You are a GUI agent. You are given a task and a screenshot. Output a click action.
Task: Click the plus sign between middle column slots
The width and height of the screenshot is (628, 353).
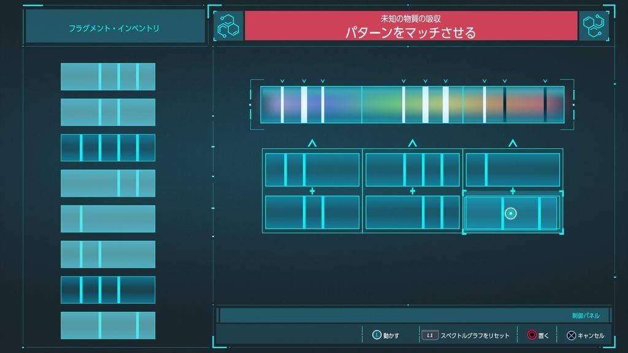413,191
